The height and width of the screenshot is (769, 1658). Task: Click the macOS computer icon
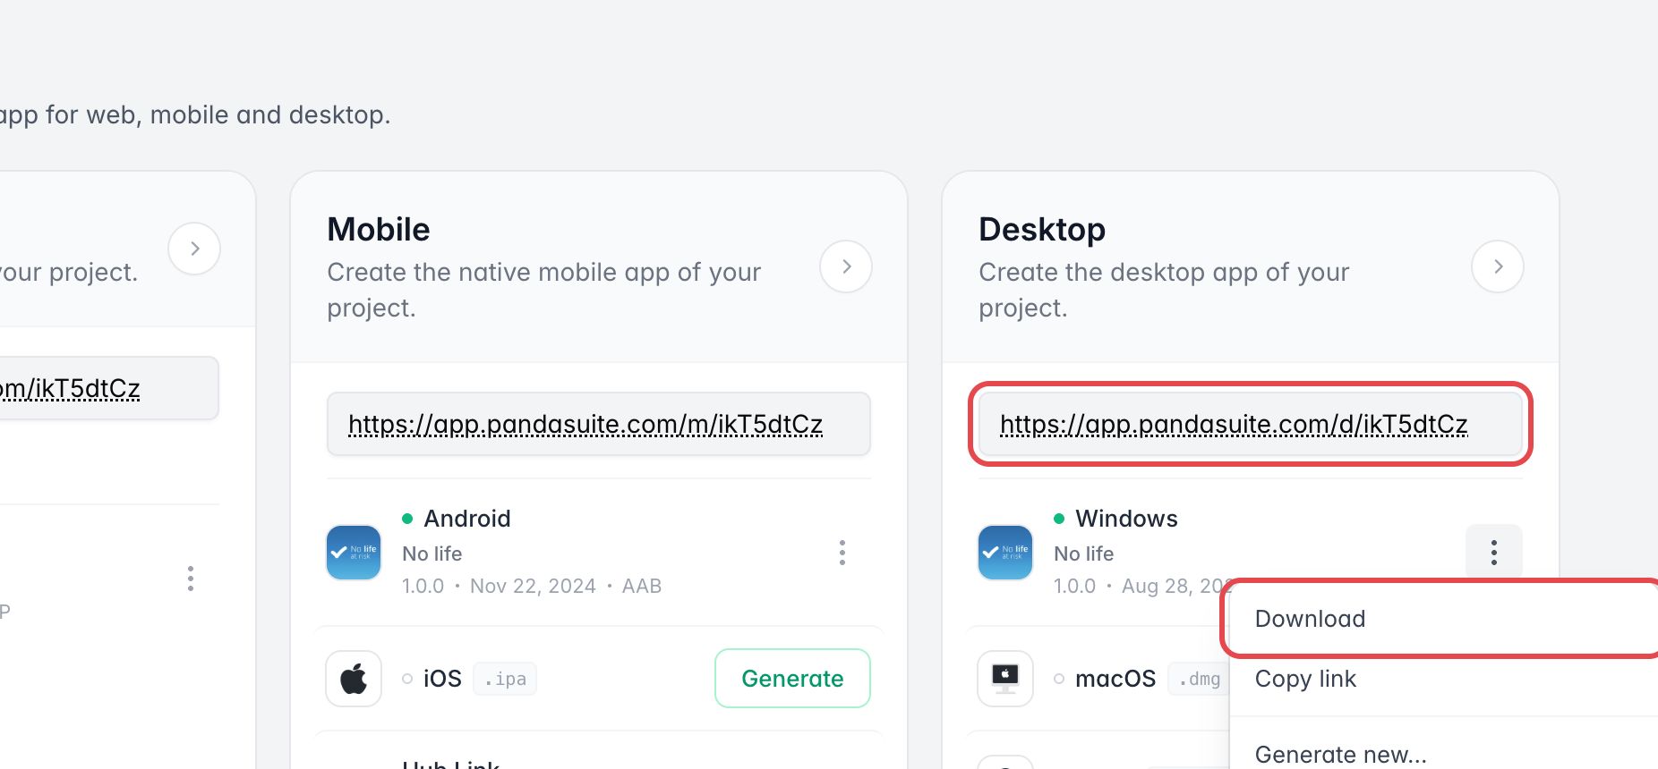click(1005, 679)
